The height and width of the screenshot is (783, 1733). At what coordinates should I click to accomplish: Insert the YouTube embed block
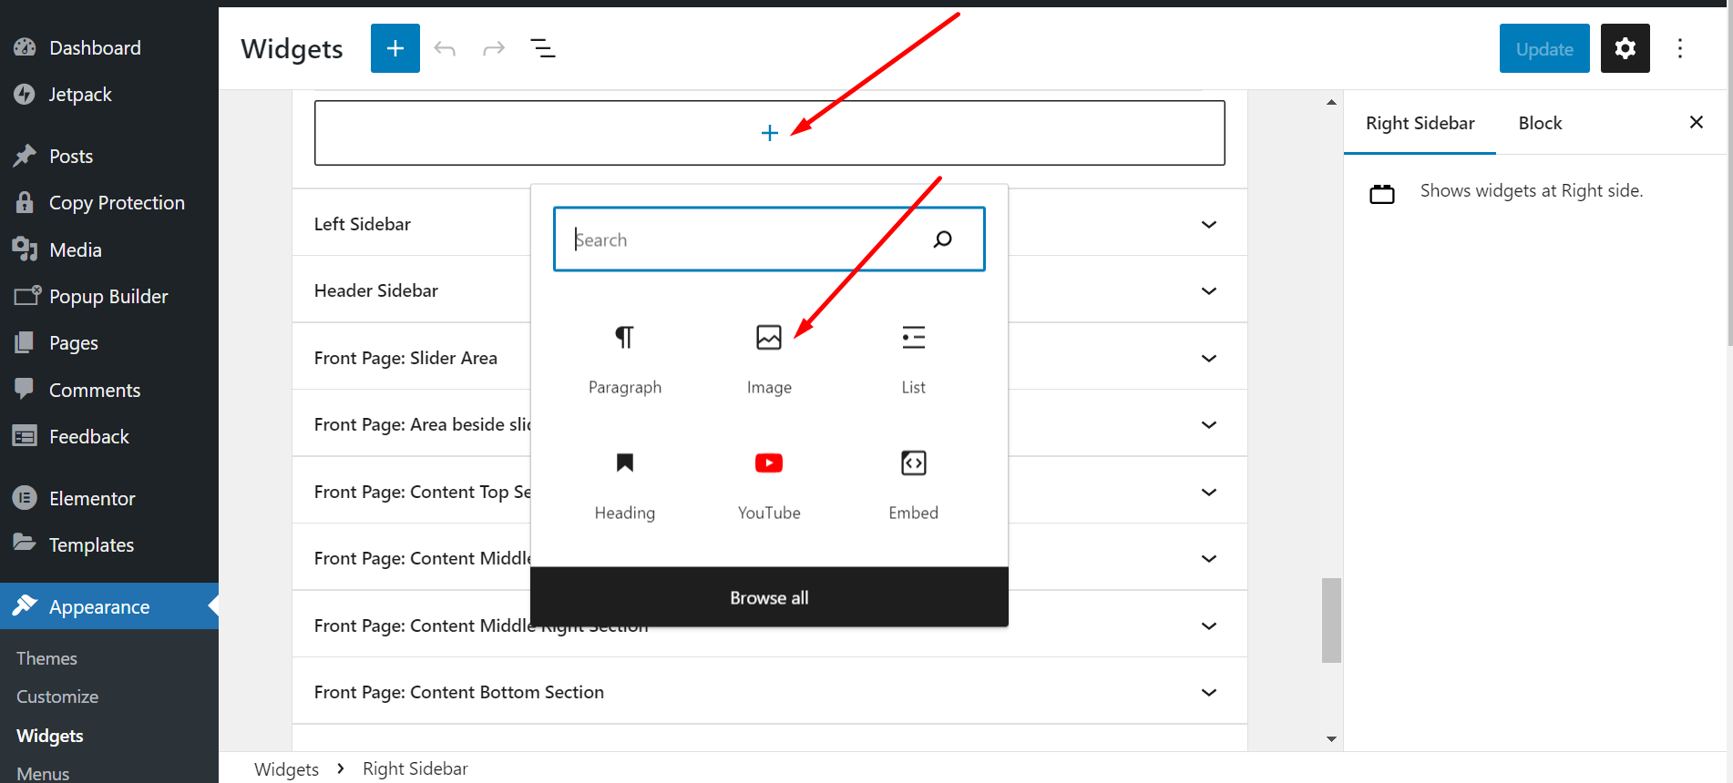[x=768, y=464]
